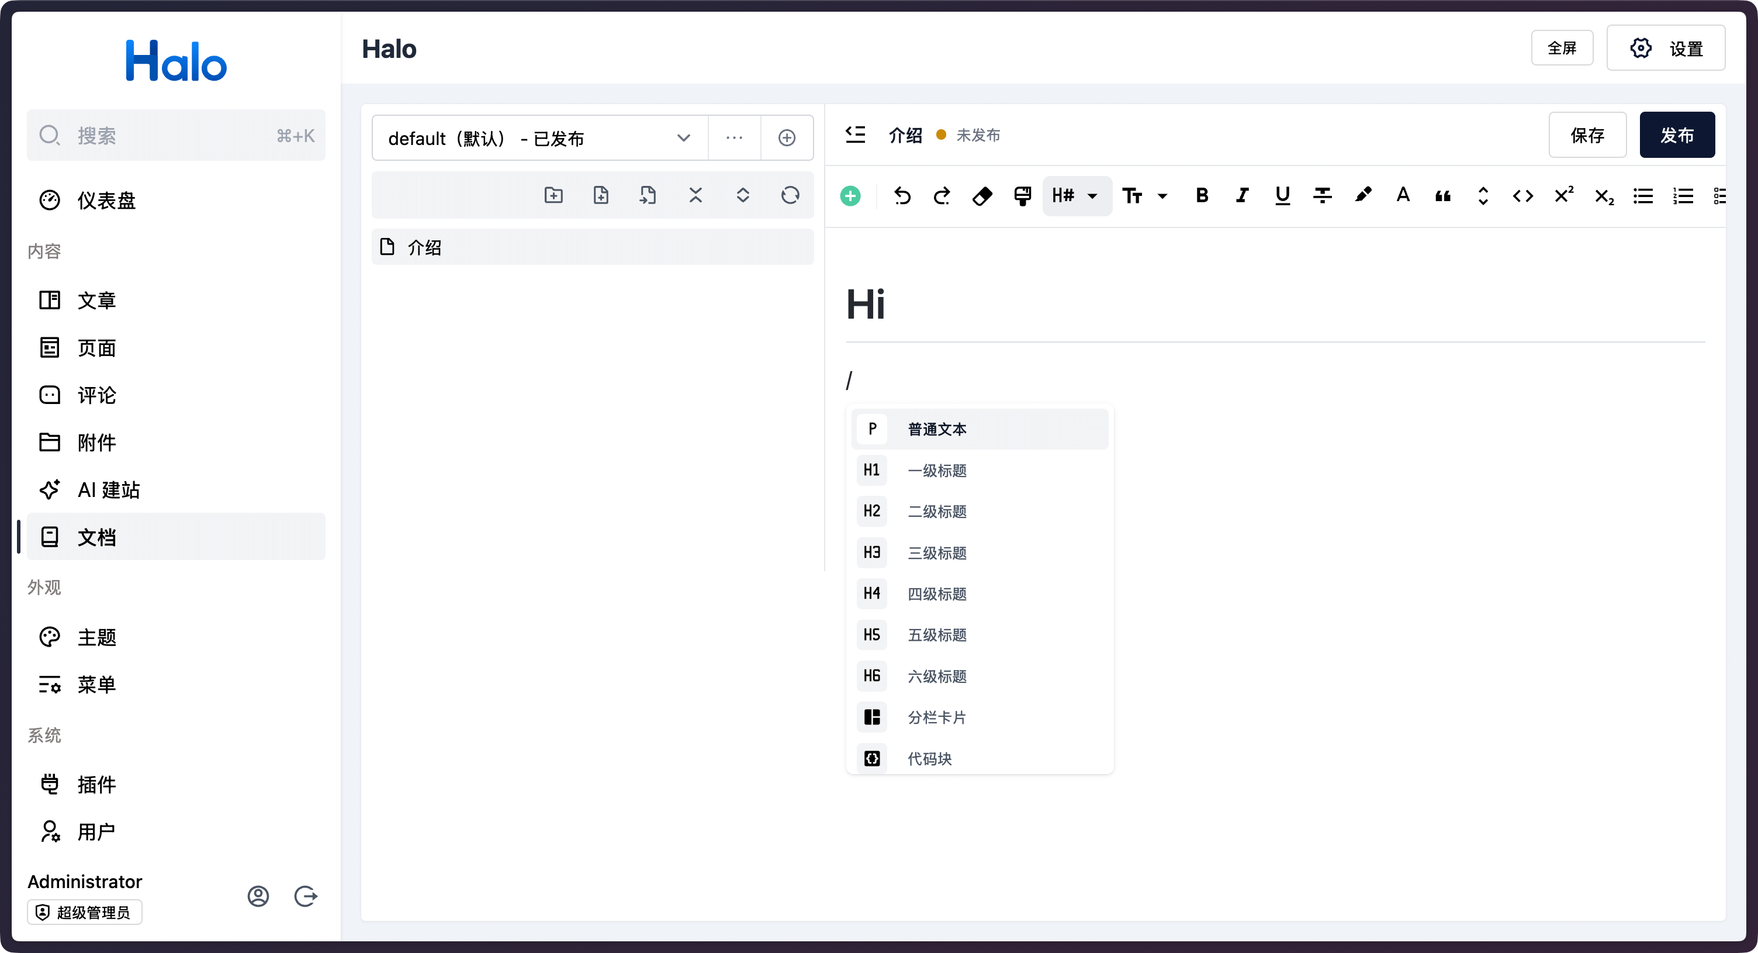Select 代码块 in the slash menu
Image resolution: width=1758 pixels, height=953 pixels.
tap(929, 758)
